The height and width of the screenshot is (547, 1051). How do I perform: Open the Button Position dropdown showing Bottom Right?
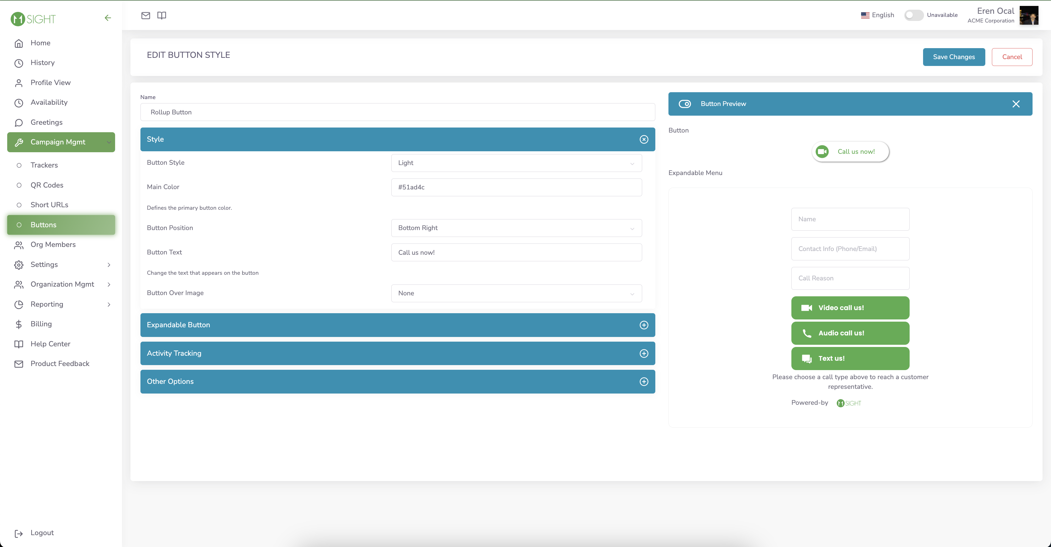click(516, 228)
